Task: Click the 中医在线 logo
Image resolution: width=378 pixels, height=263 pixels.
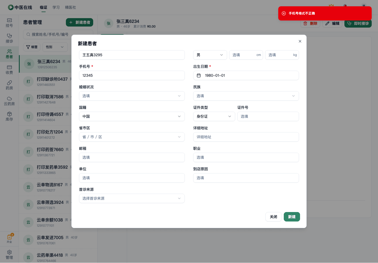Action: [20, 7]
